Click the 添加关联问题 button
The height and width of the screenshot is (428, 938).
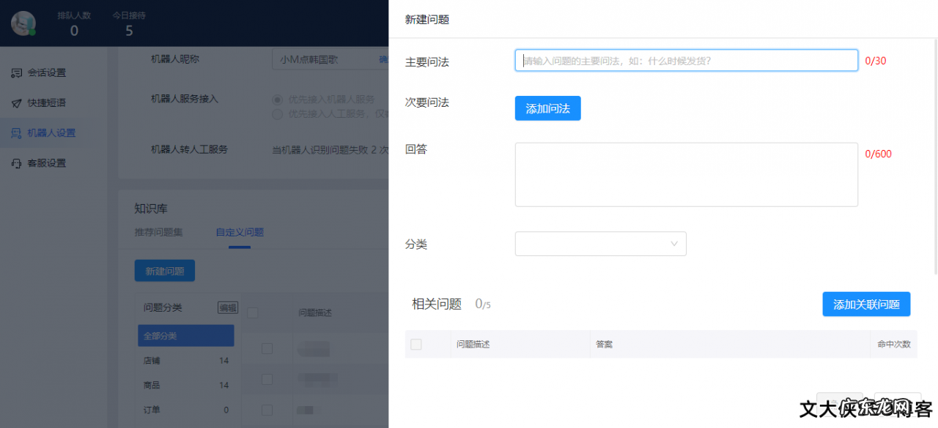tap(866, 304)
